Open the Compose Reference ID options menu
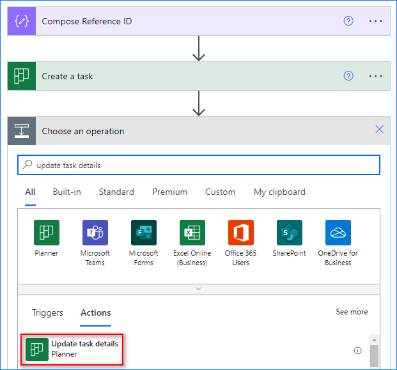Viewport: 397px width, 370px height. pyautogui.click(x=375, y=21)
